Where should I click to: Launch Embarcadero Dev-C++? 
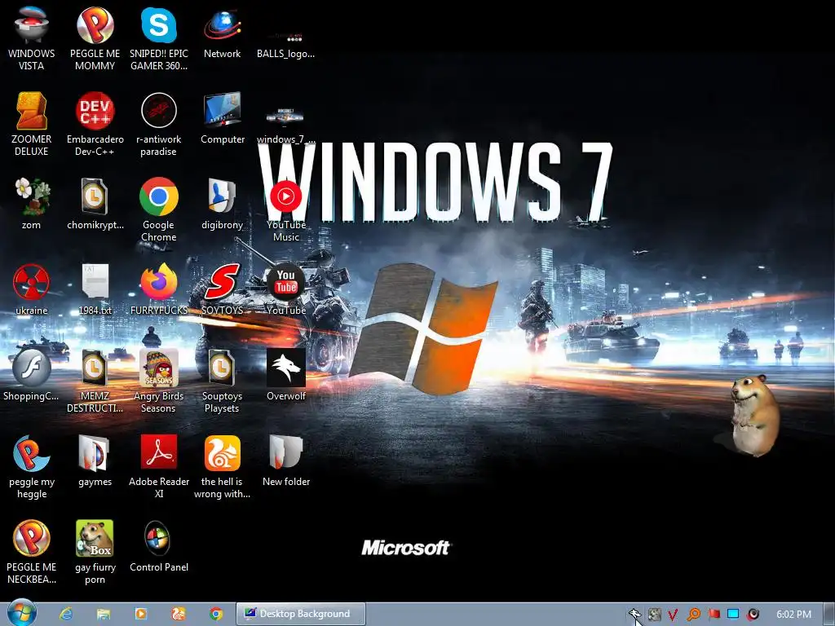click(95, 124)
